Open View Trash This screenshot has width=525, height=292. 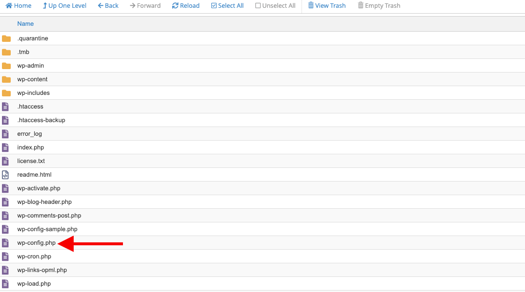[x=327, y=5]
